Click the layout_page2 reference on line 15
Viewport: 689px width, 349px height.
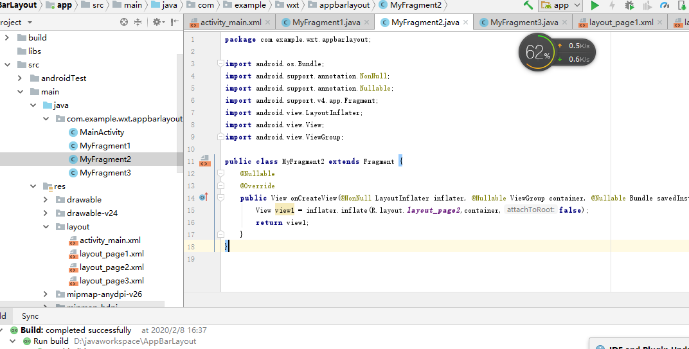pyautogui.click(x=433, y=210)
